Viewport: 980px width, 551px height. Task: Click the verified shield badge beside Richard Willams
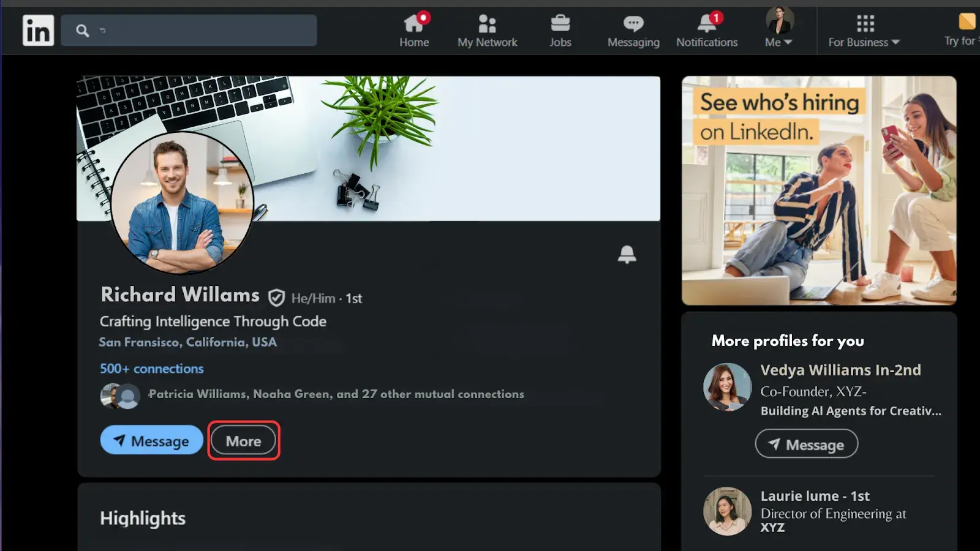[276, 298]
